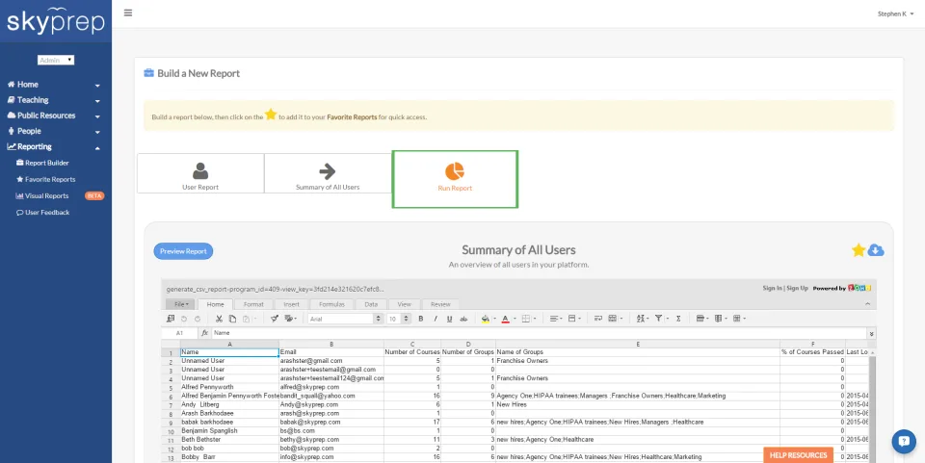Toggle bold formatting
The width and height of the screenshot is (925, 463).
point(421,319)
